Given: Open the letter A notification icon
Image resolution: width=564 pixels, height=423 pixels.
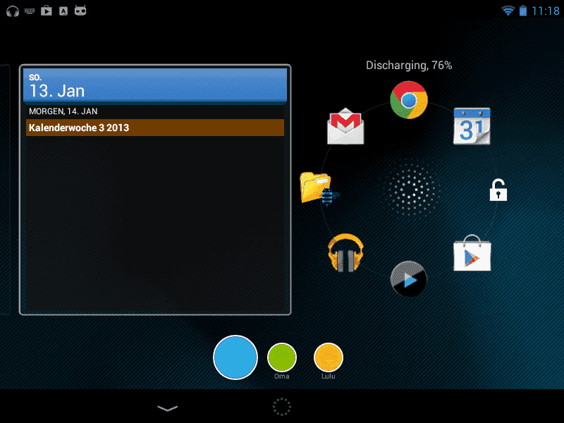Looking at the screenshot, I should 63,11.
